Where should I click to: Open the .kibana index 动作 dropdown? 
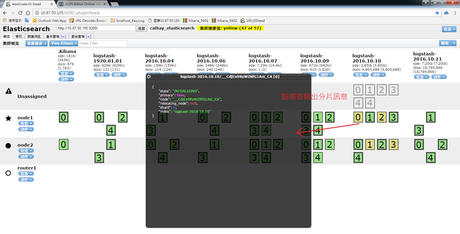pos(66,79)
